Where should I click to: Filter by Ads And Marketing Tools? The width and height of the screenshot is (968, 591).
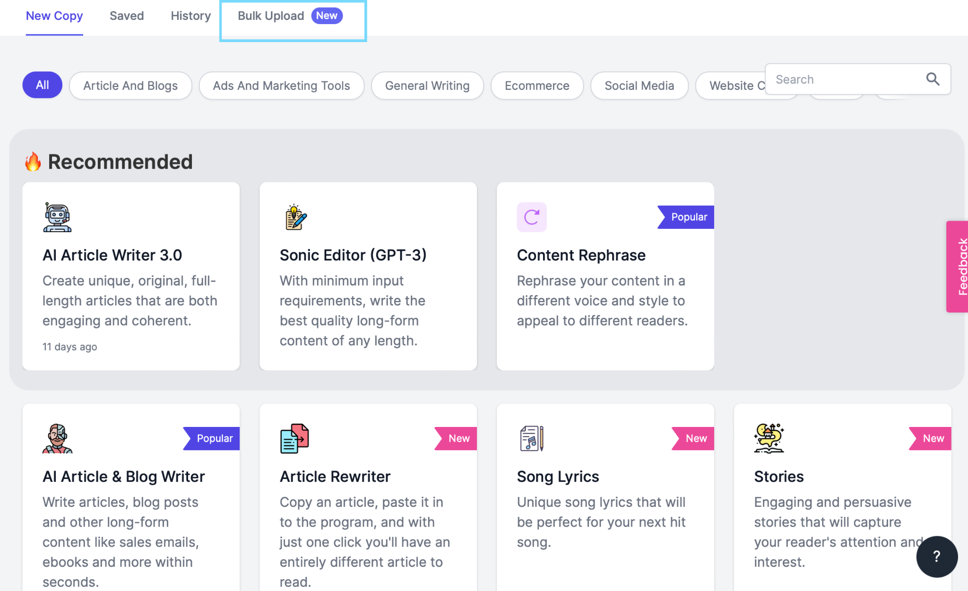(281, 86)
